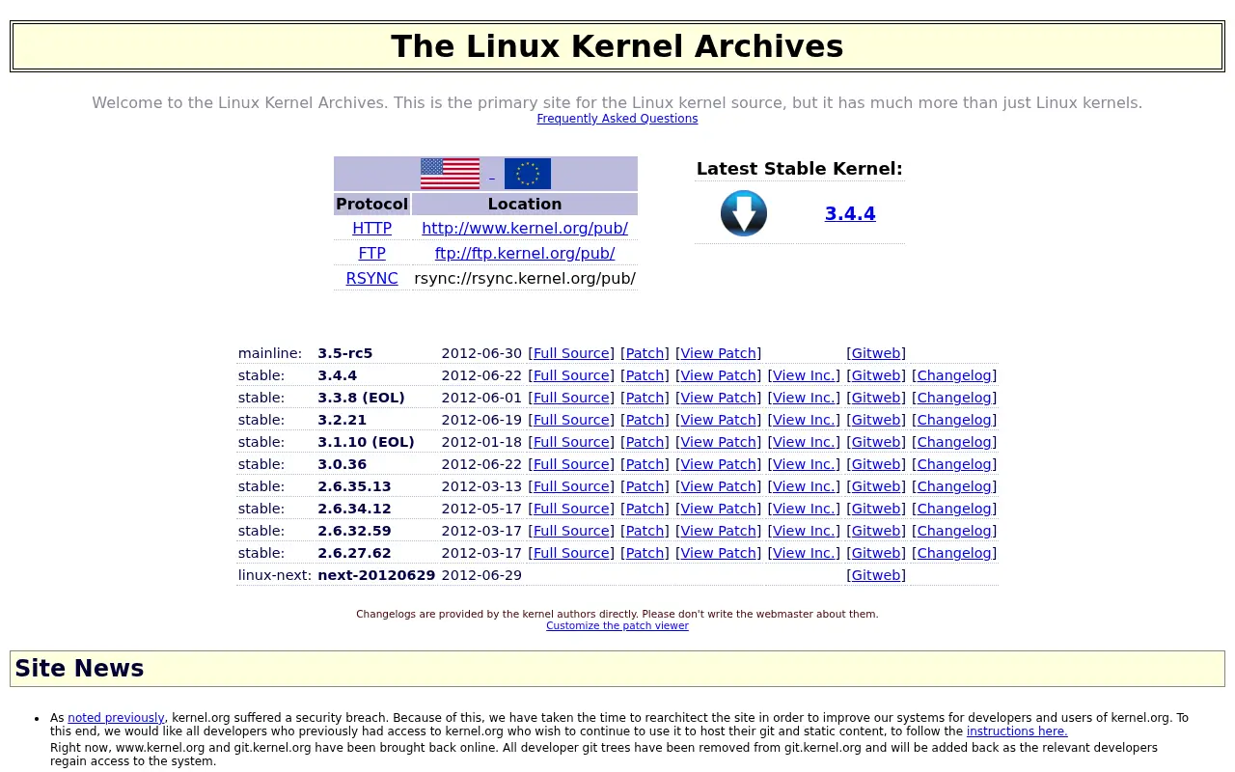
Task: Click the Latest Stable Kernel heading
Action: coord(800,169)
